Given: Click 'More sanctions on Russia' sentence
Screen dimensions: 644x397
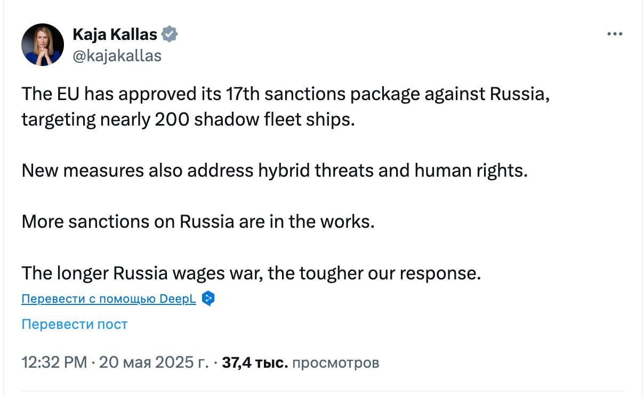Looking at the screenshot, I should (x=198, y=221).
